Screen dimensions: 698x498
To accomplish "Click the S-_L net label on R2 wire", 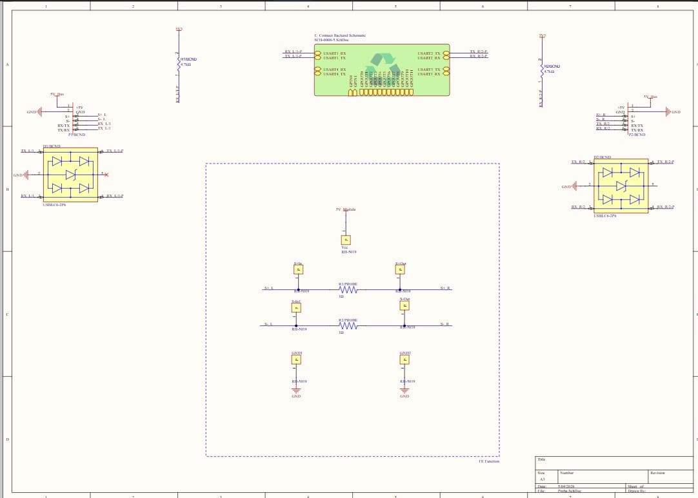I will pos(268,324).
